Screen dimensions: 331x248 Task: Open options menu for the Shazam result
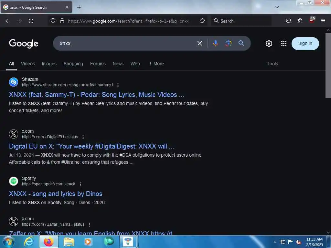coord(118,85)
